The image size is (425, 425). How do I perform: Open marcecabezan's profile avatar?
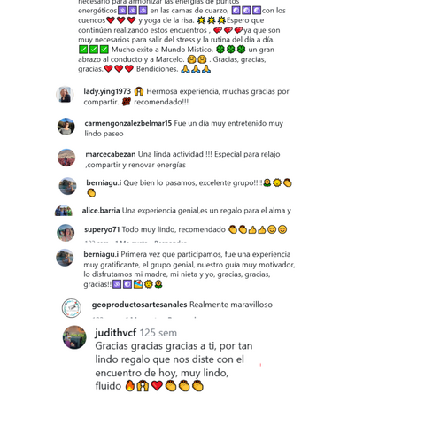coord(66,158)
